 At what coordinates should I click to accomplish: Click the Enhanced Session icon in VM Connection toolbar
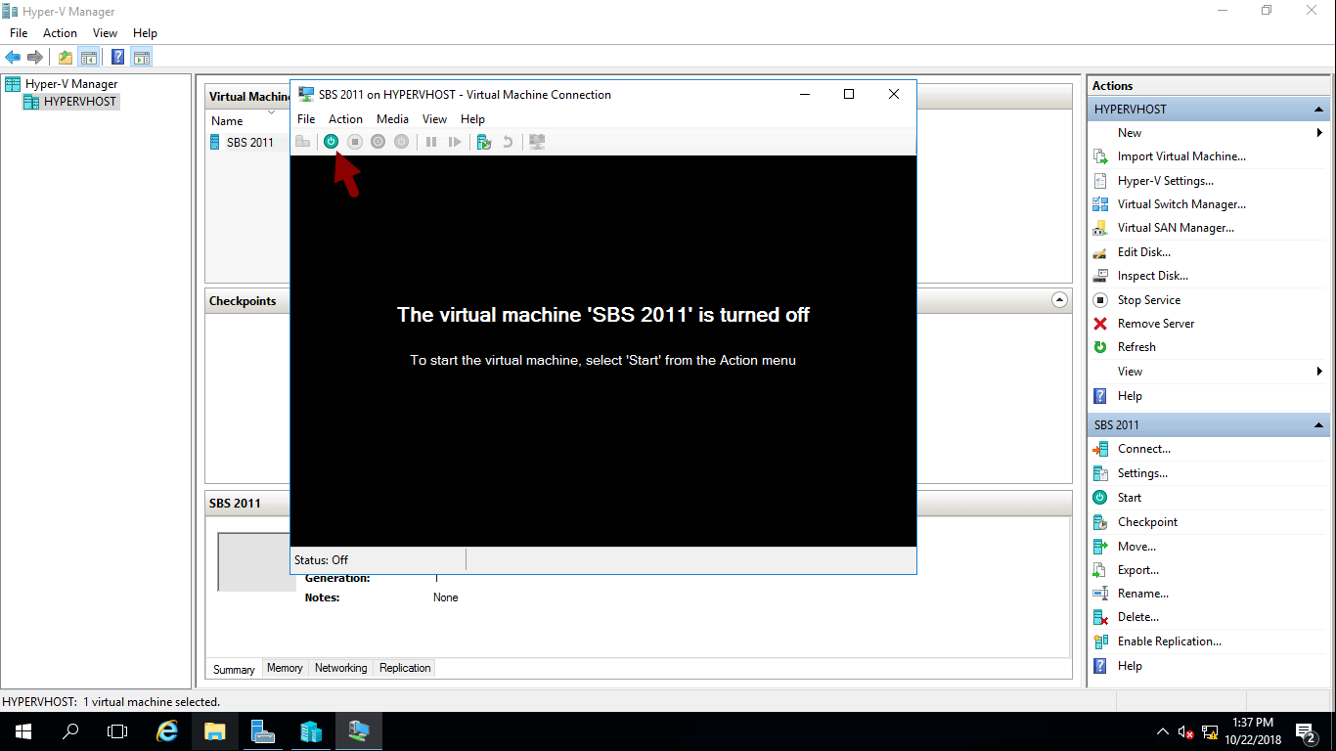pyautogui.click(x=537, y=142)
